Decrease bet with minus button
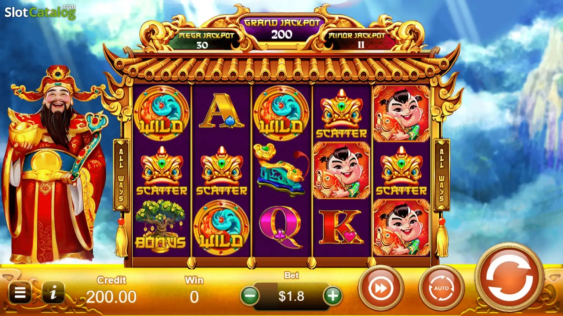Image resolution: width=563 pixels, height=316 pixels. (x=250, y=295)
